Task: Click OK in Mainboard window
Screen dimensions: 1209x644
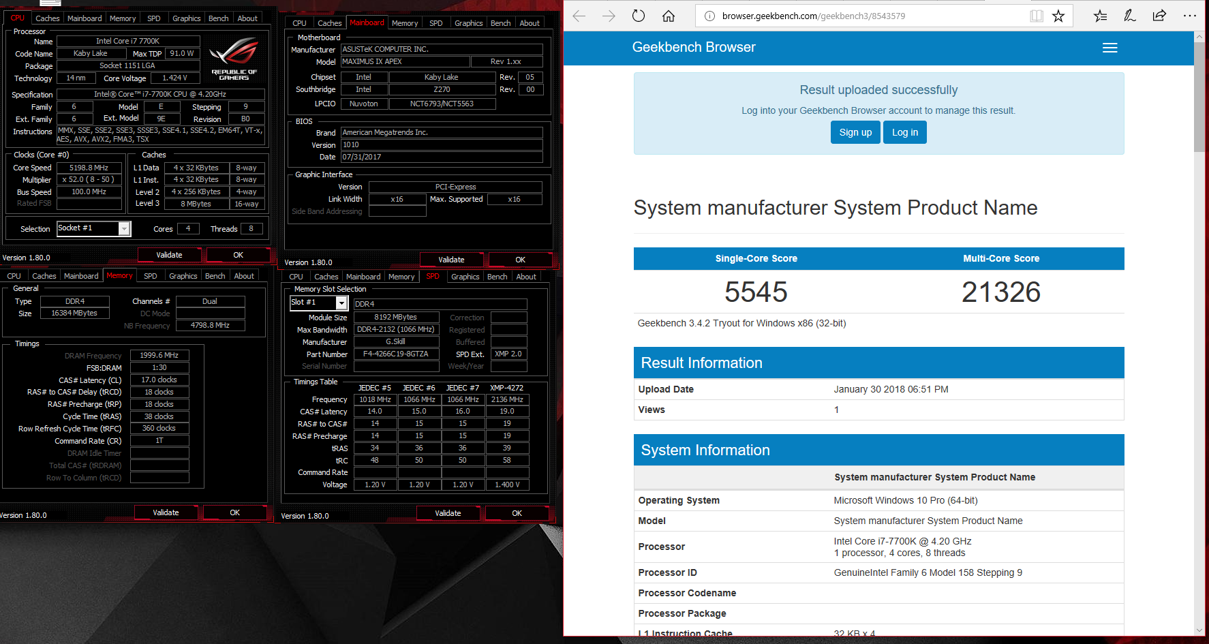Action: point(521,260)
